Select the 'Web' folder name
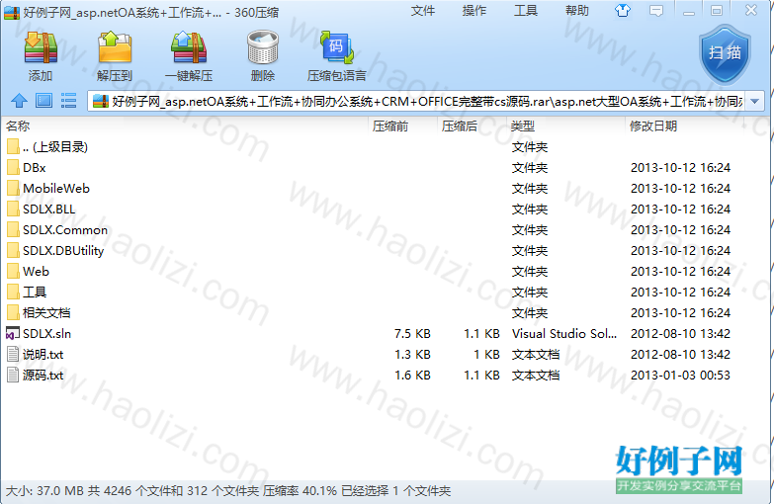Screen dimensions: 774x504 (x=36, y=271)
